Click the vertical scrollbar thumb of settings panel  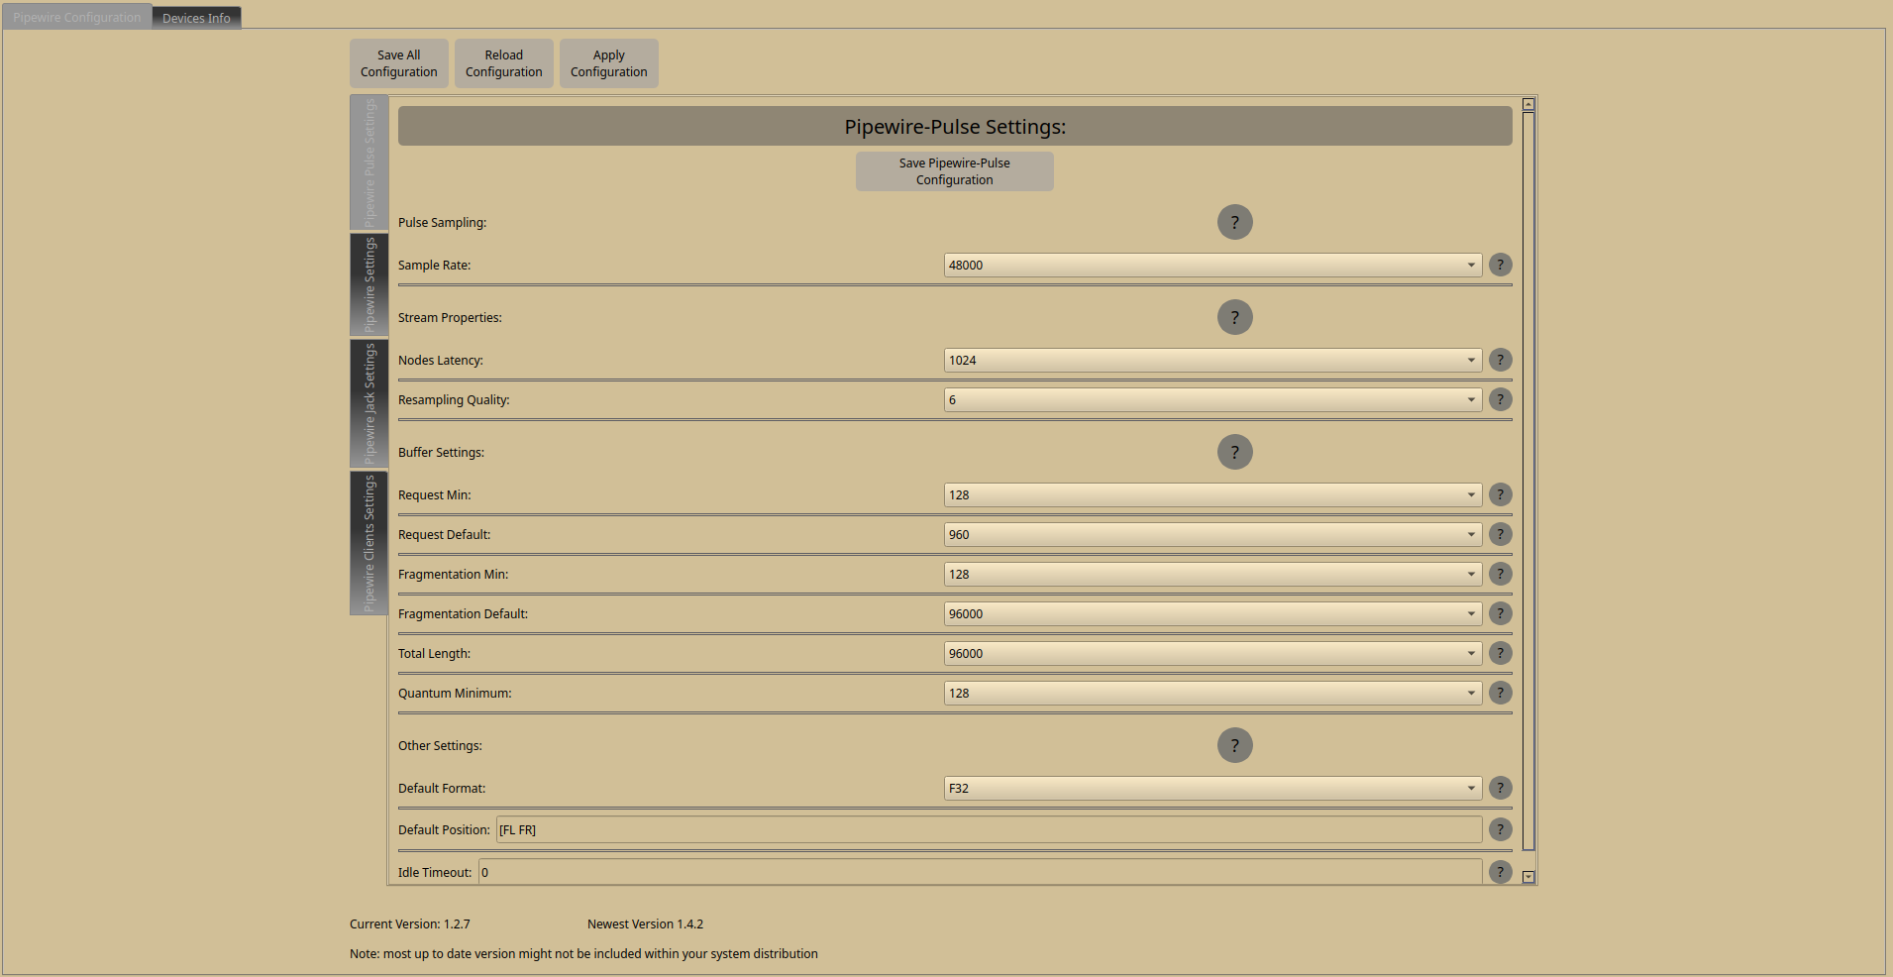[x=1528, y=481]
